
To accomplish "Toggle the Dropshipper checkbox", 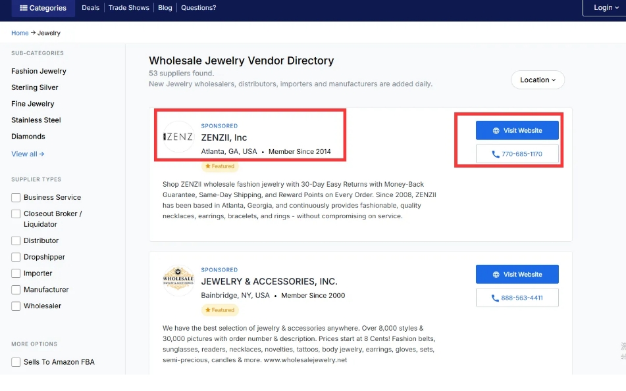I will [x=16, y=257].
